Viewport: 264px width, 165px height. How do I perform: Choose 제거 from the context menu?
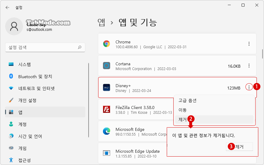[x=214, y=119]
